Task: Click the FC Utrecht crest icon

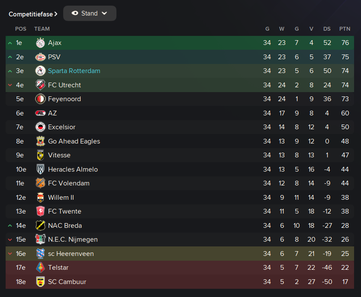Action: click(40, 85)
